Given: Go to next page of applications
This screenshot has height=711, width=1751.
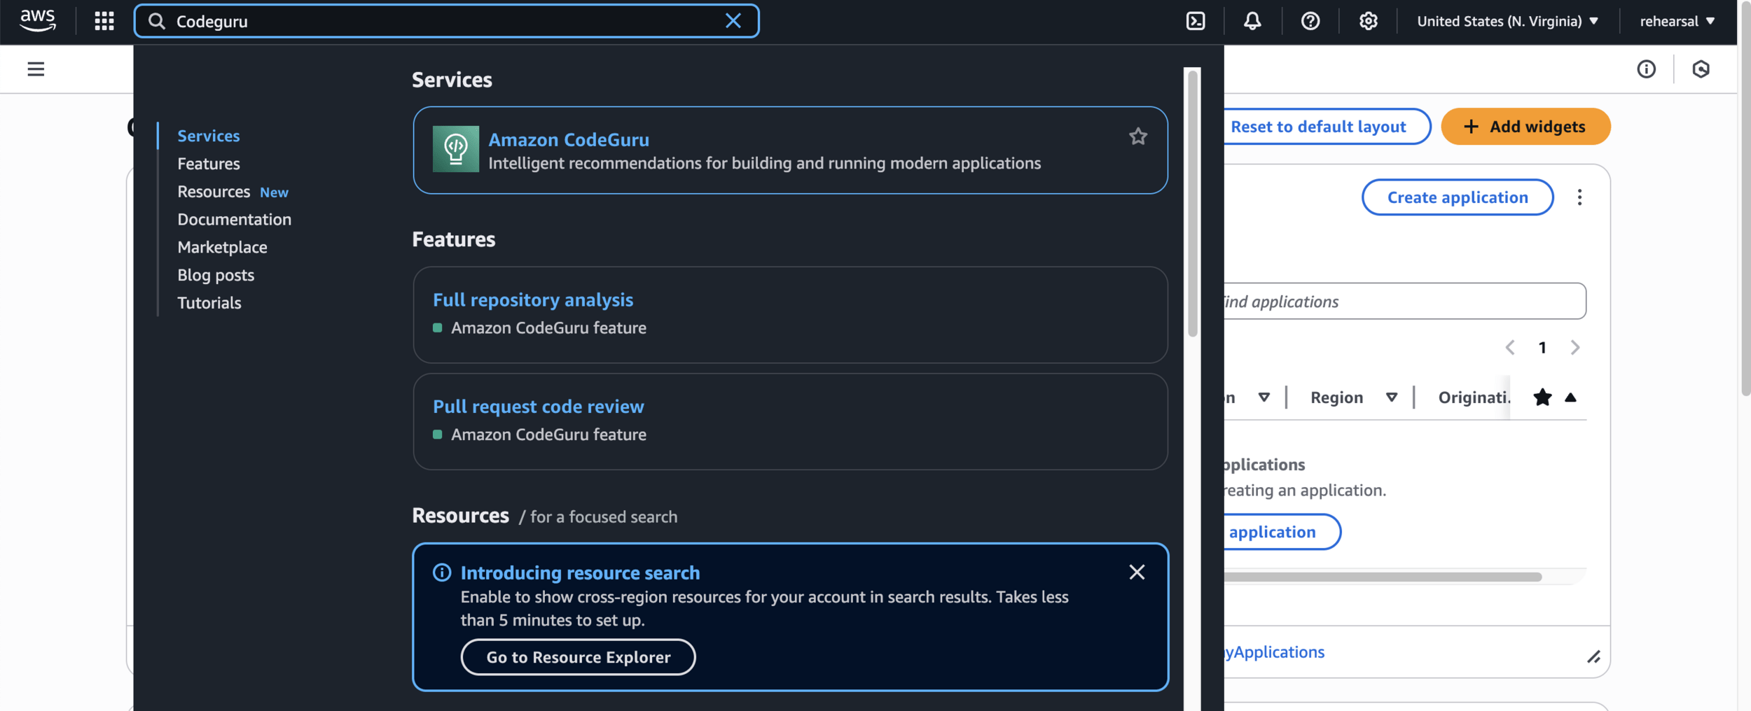Looking at the screenshot, I should pos(1574,348).
